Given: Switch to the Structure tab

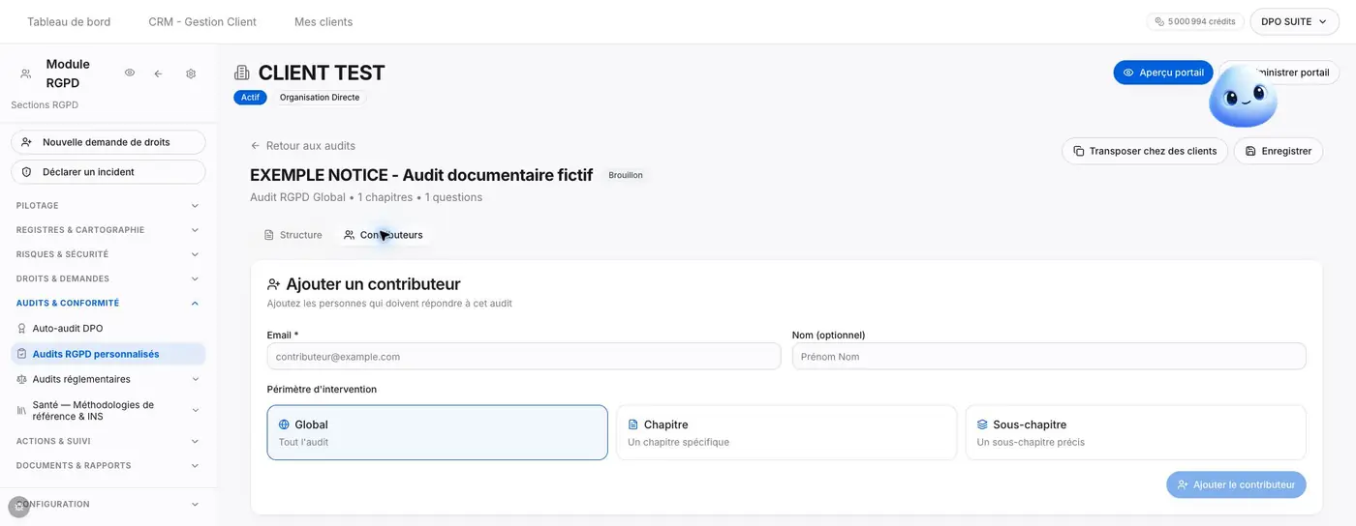Looking at the screenshot, I should click(293, 235).
